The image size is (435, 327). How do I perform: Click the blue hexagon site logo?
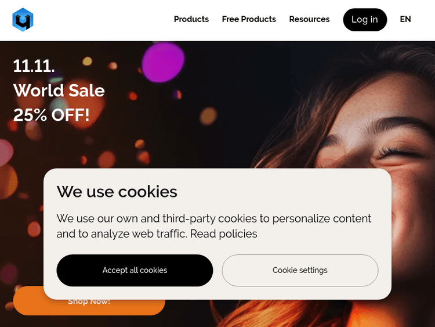[23, 19]
